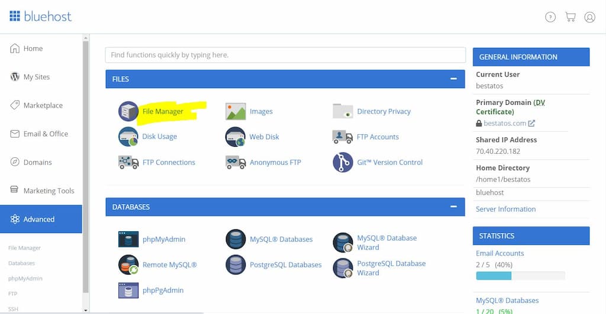Open FTP submenu under Advanced
The height and width of the screenshot is (314, 606).
tap(13, 293)
